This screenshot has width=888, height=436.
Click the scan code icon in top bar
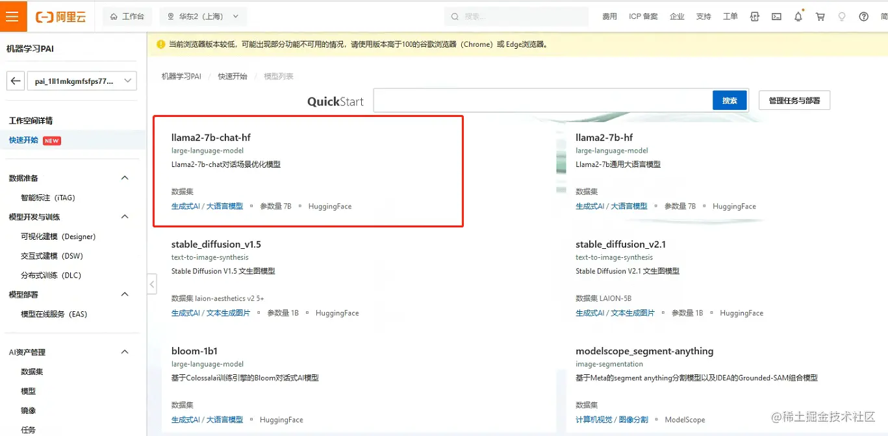[x=754, y=16]
